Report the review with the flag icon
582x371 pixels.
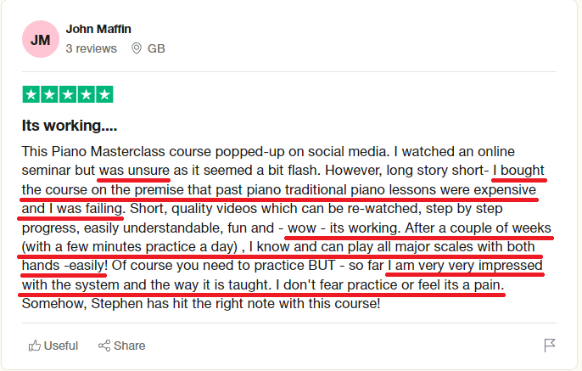pyautogui.click(x=550, y=345)
